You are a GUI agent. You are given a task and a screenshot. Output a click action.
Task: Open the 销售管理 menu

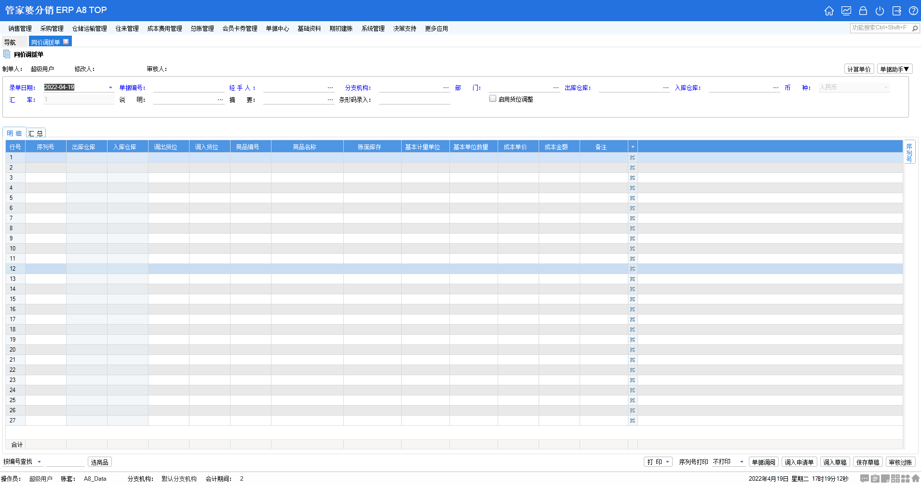pos(20,28)
